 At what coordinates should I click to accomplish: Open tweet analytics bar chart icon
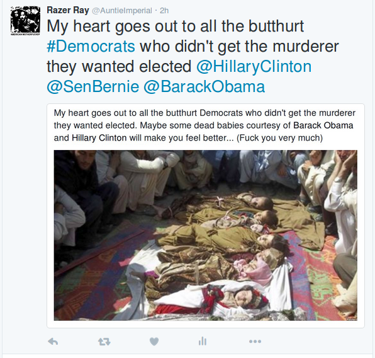[203, 341]
